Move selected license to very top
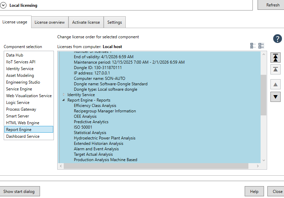 pyautogui.click(x=276, y=58)
